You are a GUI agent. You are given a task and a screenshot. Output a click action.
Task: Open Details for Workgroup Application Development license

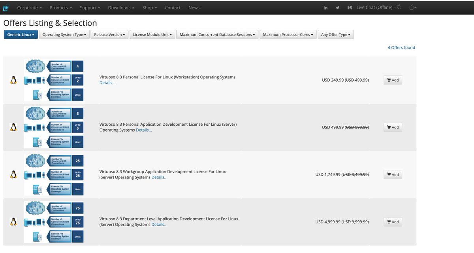pyautogui.click(x=159, y=177)
